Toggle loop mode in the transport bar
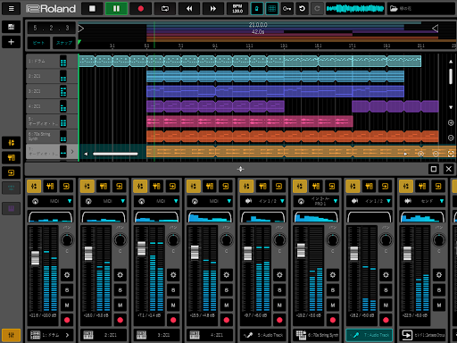 (165, 9)
